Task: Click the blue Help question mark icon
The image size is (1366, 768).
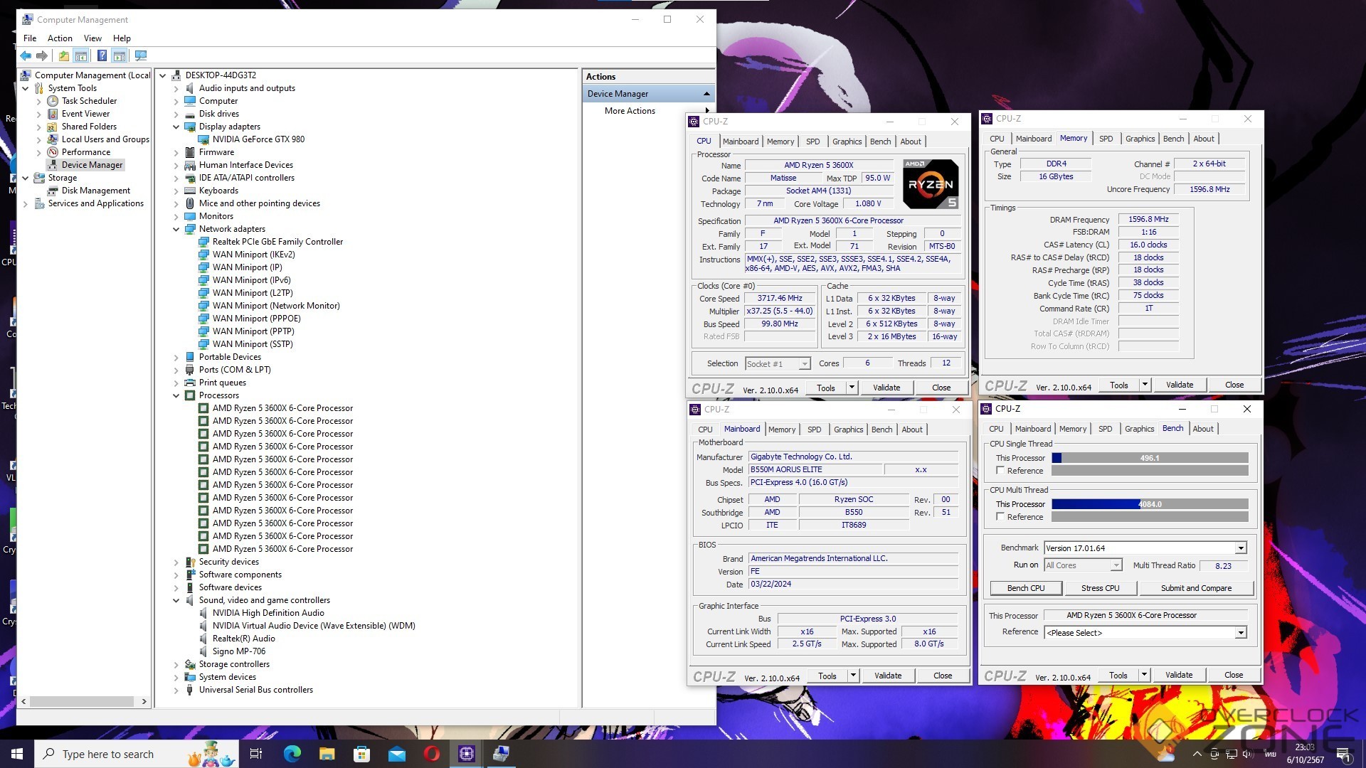Action: (102, 55)
